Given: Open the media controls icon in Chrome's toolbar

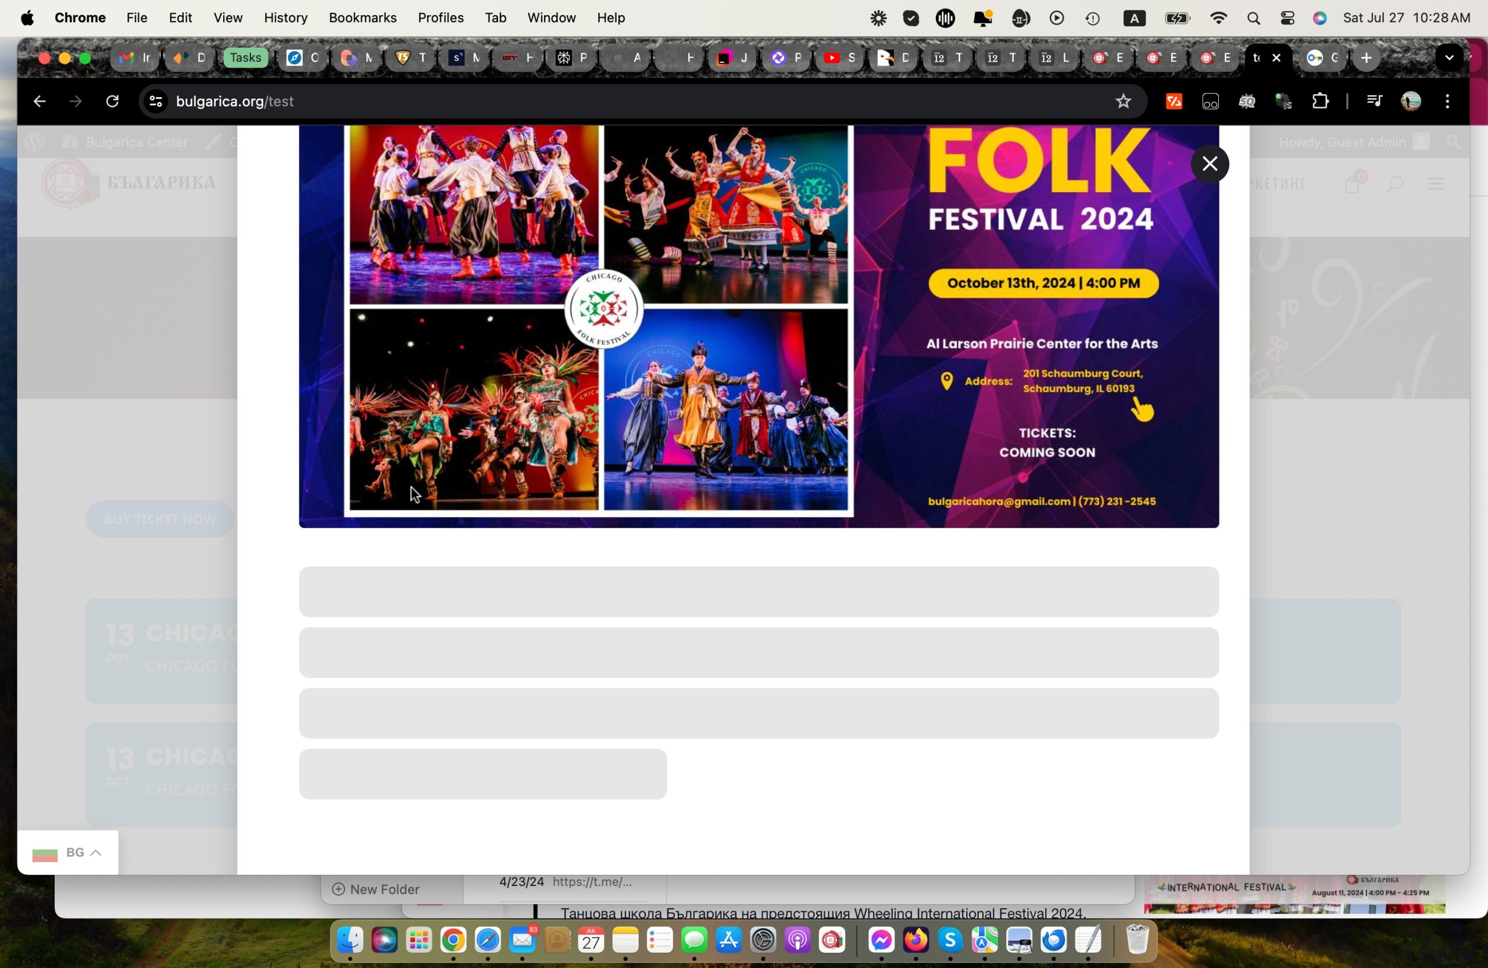Looking at the screenshot, I should (1374, 101).
